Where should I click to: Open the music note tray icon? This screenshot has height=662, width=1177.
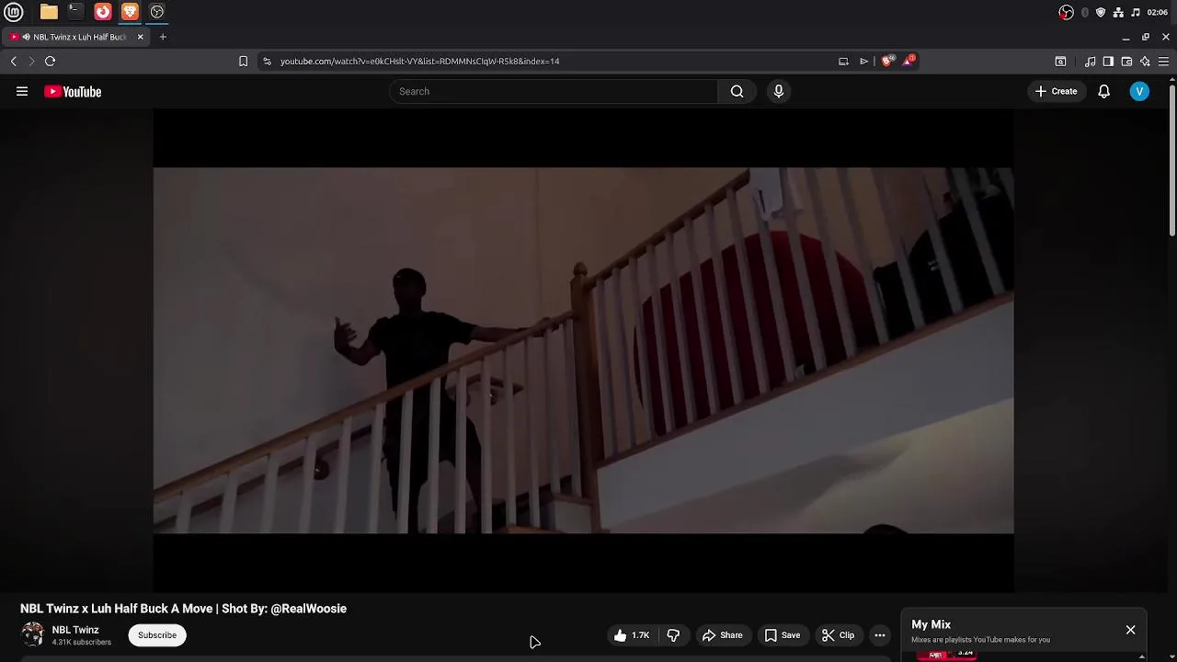tap(1136, 12)
